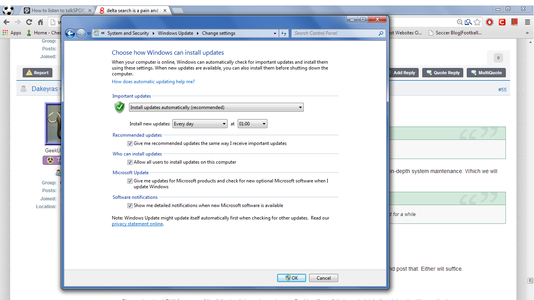The image size is (534, 300).
Task: Bookmark this page with the star
Action: point(477,22)
